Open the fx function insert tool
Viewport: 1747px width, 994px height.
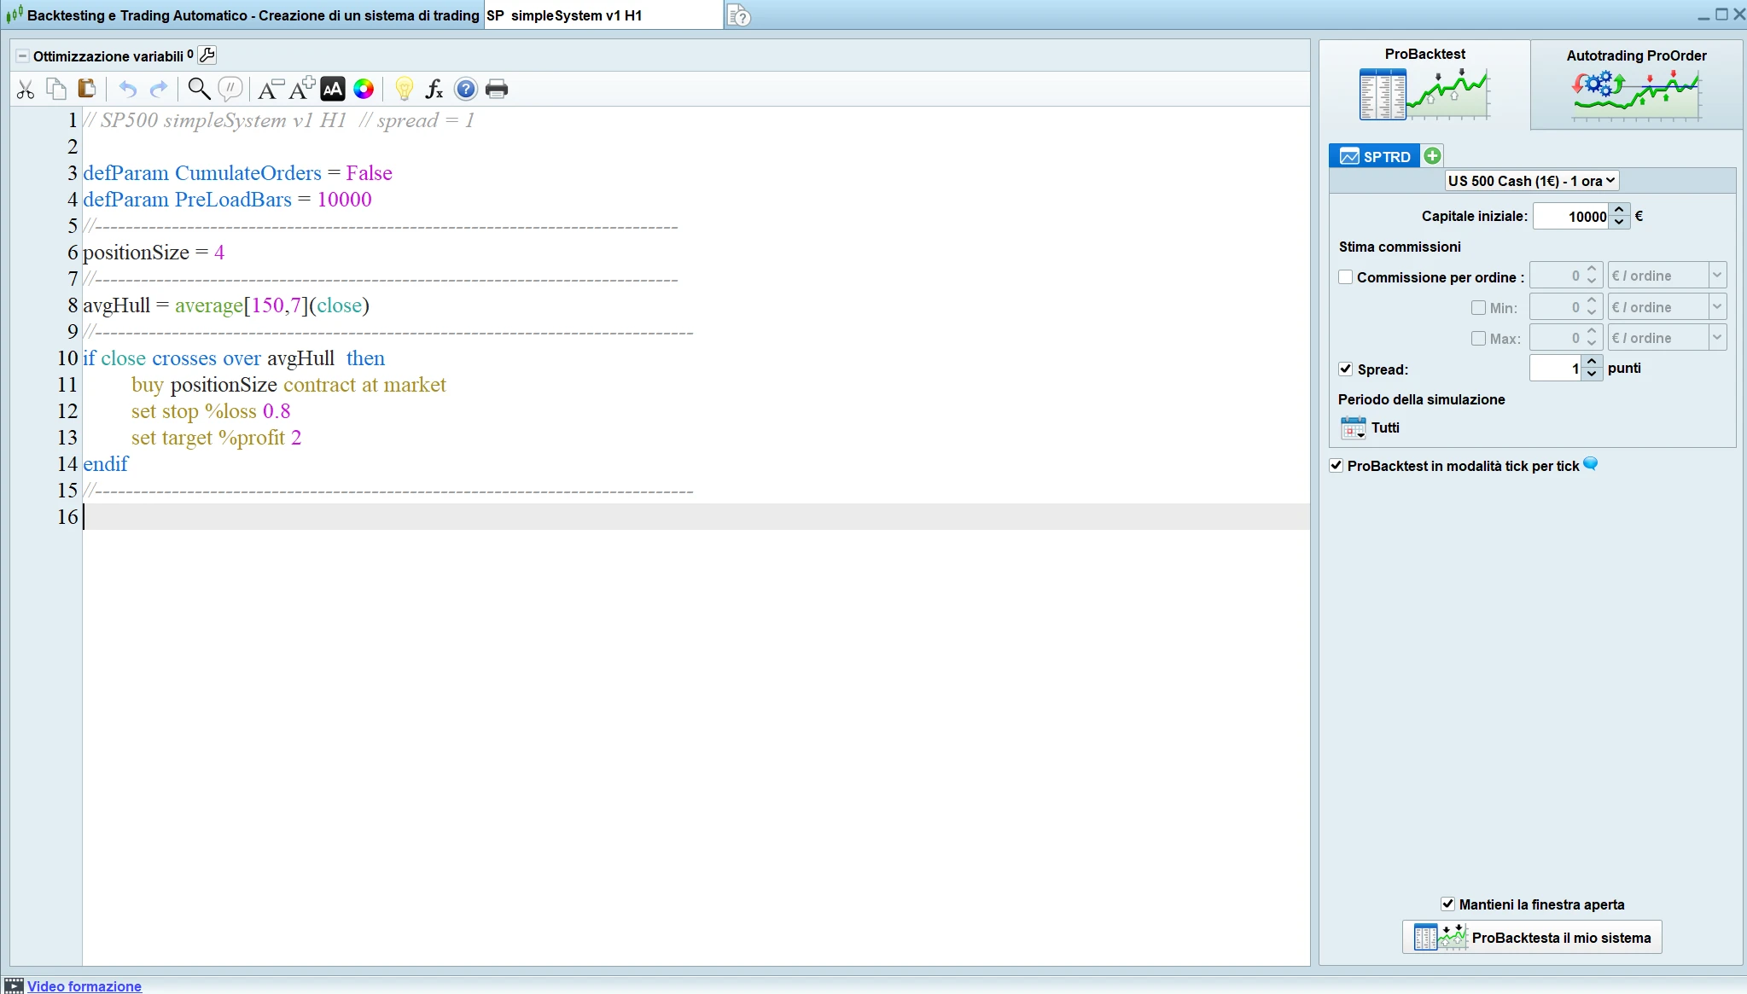tap(434, 89)
